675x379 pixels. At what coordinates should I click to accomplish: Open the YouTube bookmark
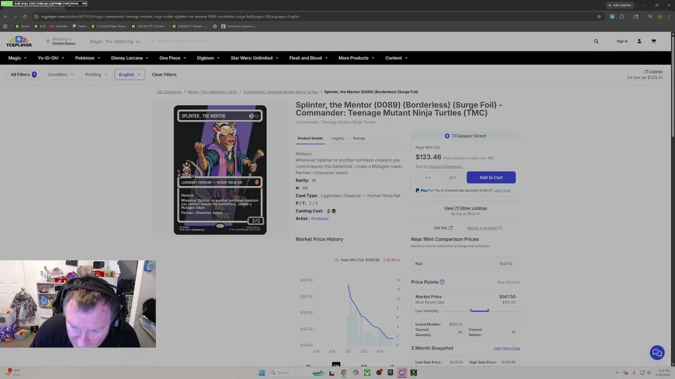tap(59, 26)
